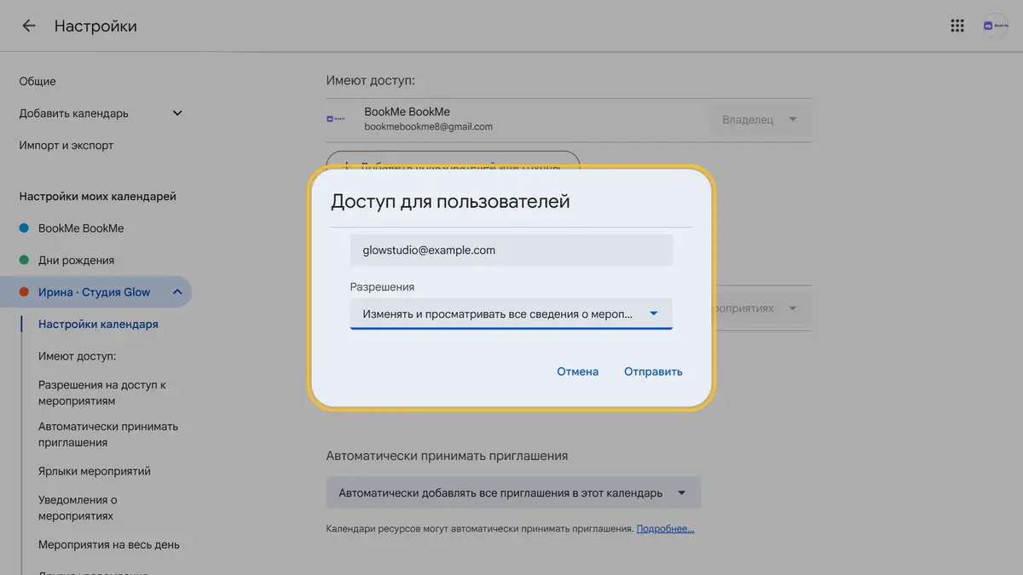Click the BookMe BookMe owner avatar thumbnail

(336, 119)
